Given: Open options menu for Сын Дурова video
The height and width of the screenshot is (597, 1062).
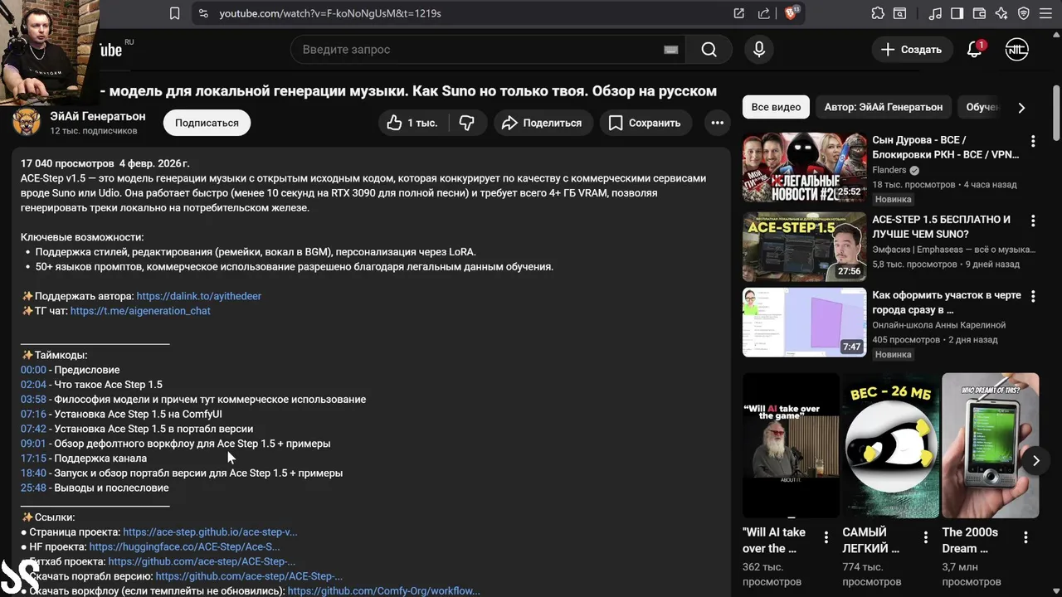Looking at the screenshot, I should tap(1033, 141).
